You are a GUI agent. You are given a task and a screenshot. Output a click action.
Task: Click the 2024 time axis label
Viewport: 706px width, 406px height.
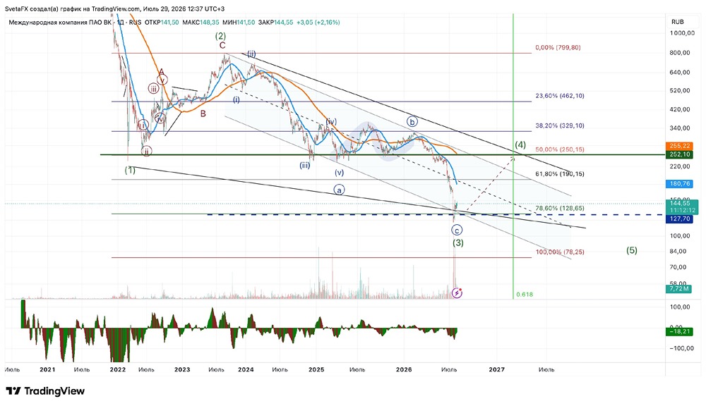[246, 369]
